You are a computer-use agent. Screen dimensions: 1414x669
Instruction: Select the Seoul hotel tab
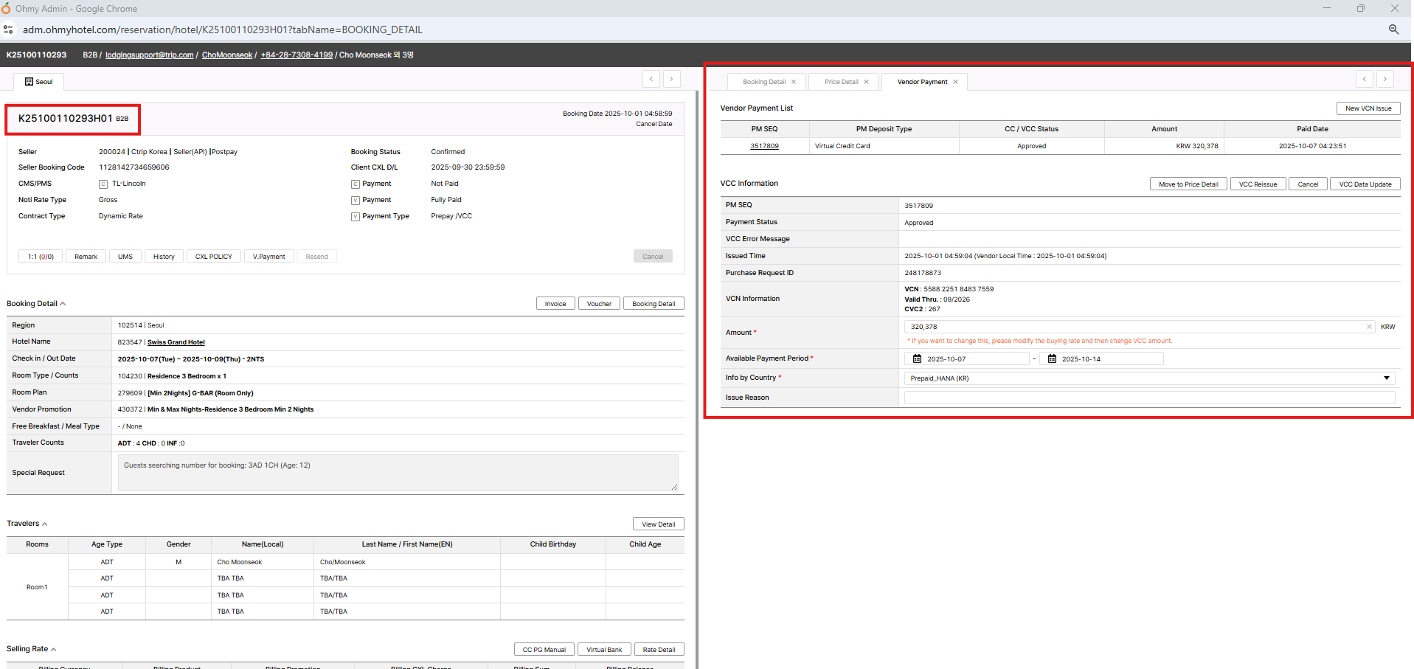pos(39,82)
